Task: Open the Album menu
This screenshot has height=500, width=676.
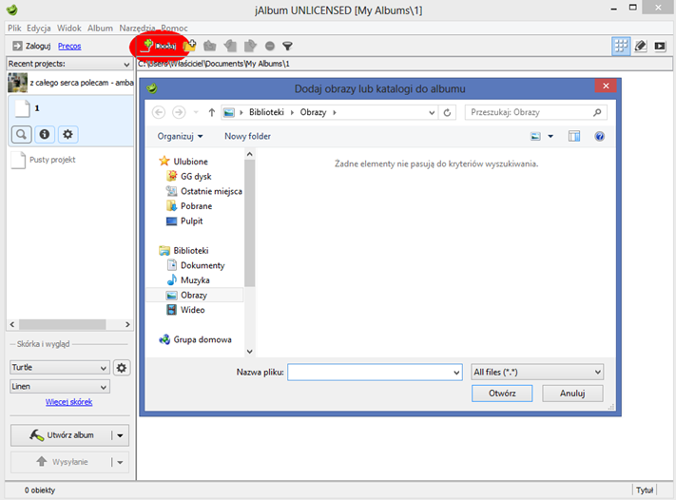Action: (100, 28)
